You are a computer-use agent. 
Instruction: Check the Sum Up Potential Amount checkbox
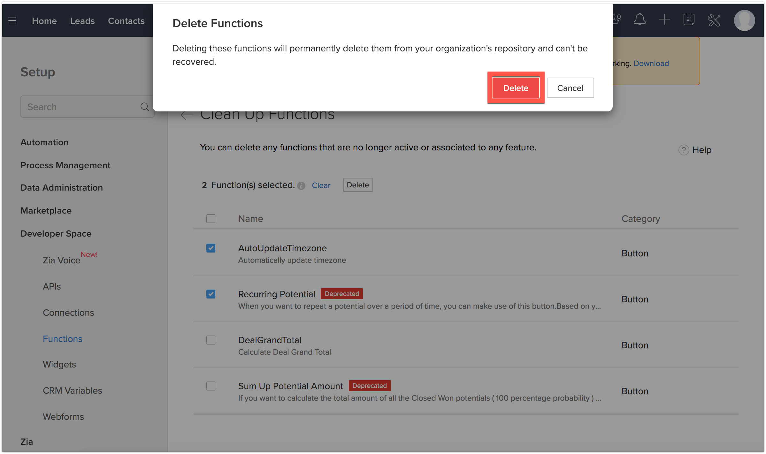pos(211,386)
